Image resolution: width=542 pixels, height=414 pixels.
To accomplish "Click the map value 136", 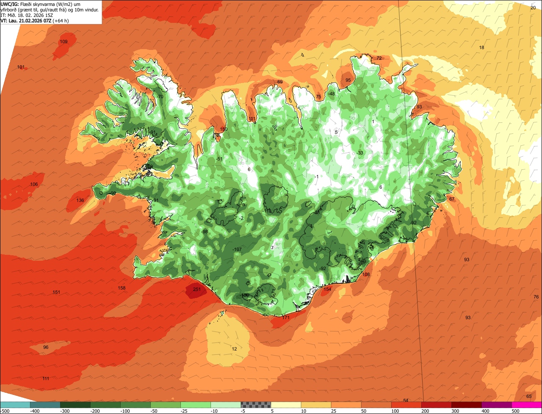I will [x=80, y=200].
